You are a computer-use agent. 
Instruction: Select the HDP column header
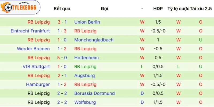(158, 9)
